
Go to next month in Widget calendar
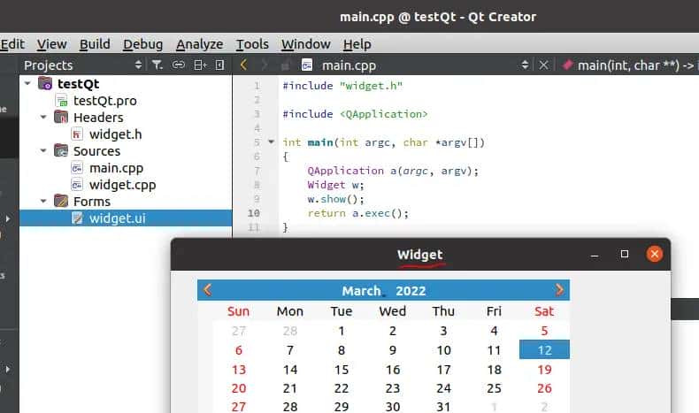tap(559, 290)
